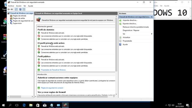192x108 pixels.
Task: Open Ayuda in the Acciones pane
Action: (x=125, y=44)
